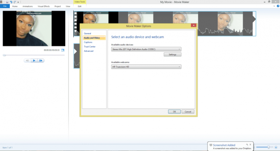Screen dimensions: 280x151
Task: Click the Help question mark icon
Action: coord(278,6)
